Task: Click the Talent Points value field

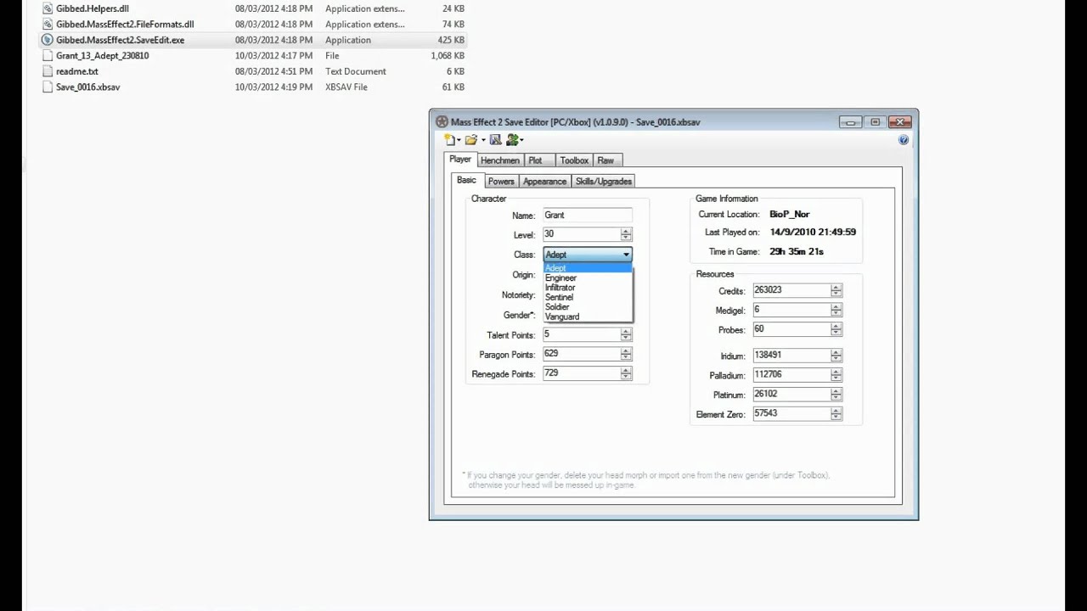Action: pyautogui.click(x=582, y=334)
